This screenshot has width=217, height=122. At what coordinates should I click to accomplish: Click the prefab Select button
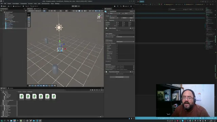(124, 18)
